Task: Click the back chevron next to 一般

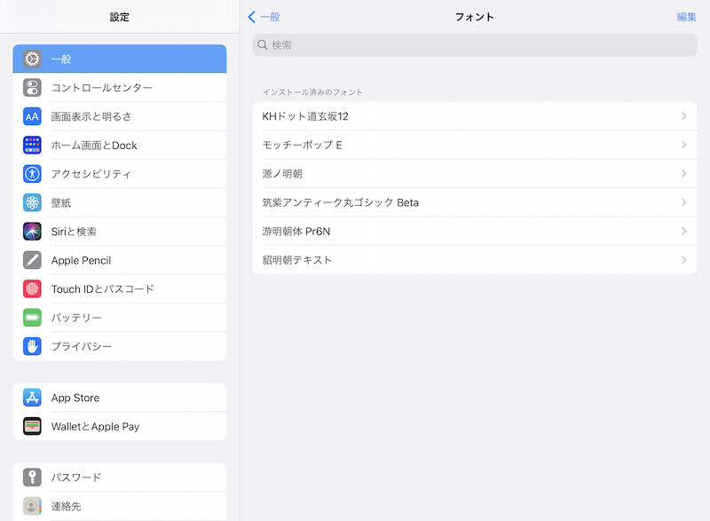Action: point(252,17)
